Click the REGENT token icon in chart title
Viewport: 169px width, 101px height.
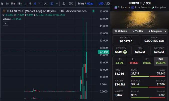[x=4, y=11]
